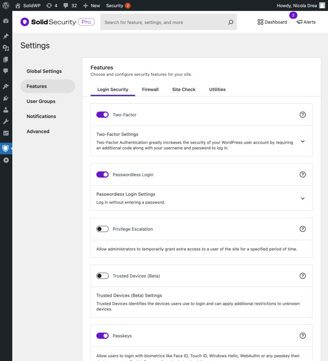The height and width of the screenshot is (361, 328).
Task: Open the Site Check tab
Action: tap(184, 90)
